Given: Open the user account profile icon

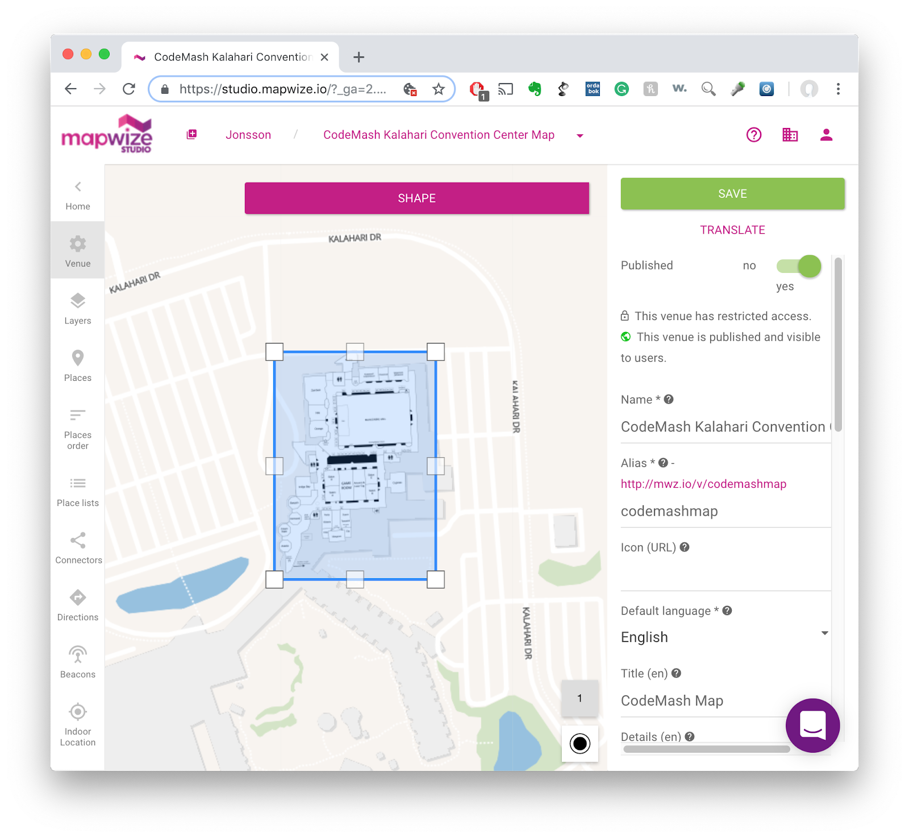Looking at the screenshot, I should click(x=827, y=135).
